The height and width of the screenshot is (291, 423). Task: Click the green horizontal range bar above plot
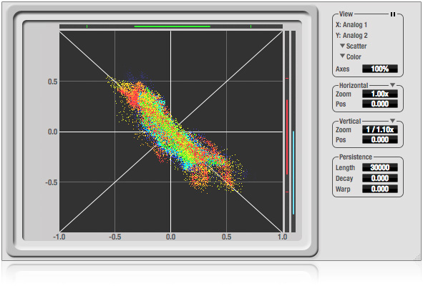pos(172,26)
